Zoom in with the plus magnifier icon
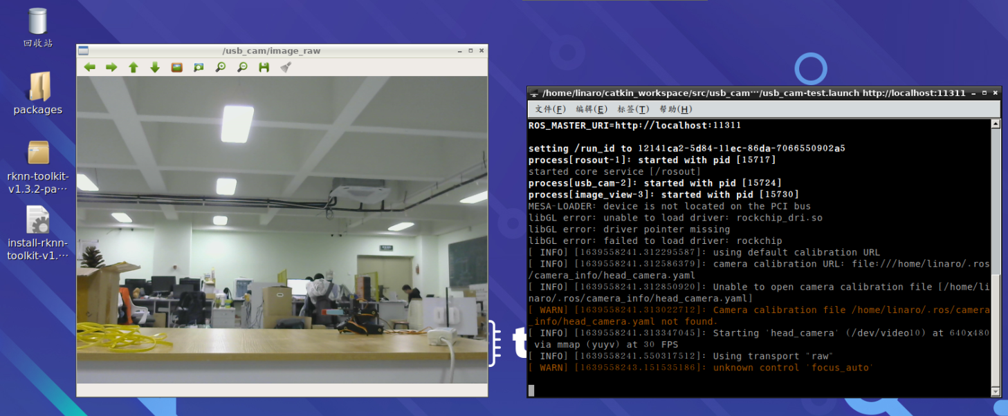This screenshot has width=1008, height=416. [x=220, y=67]
